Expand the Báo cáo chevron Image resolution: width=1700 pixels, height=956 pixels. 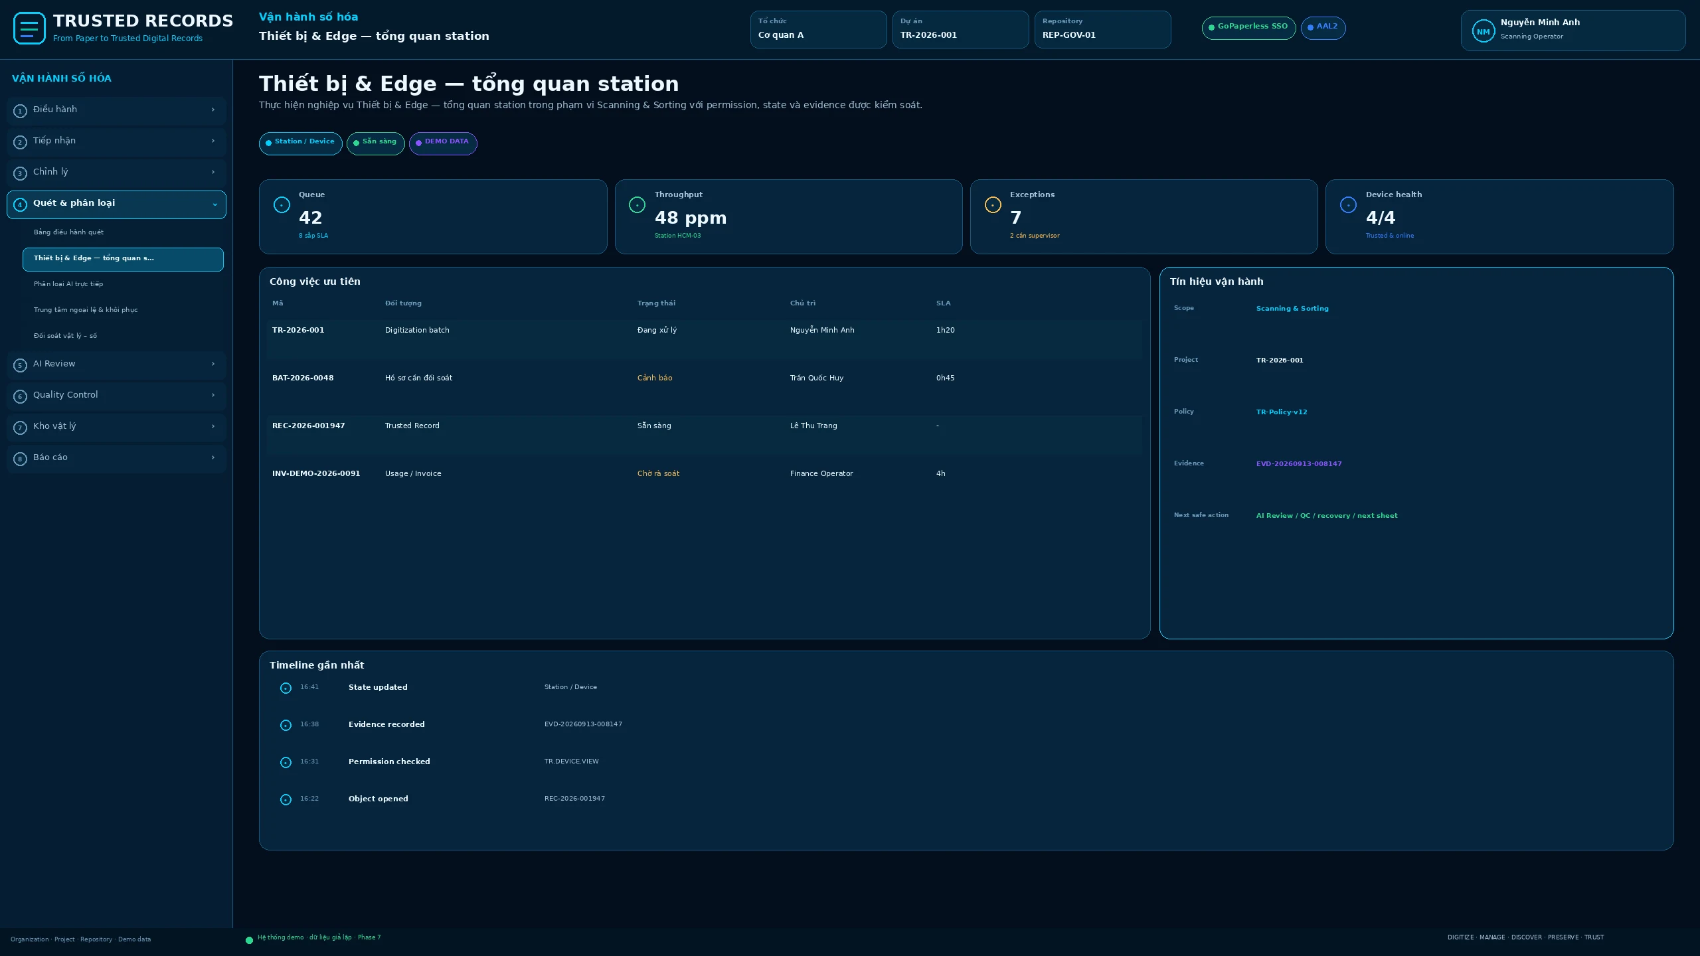coord(213,457)
